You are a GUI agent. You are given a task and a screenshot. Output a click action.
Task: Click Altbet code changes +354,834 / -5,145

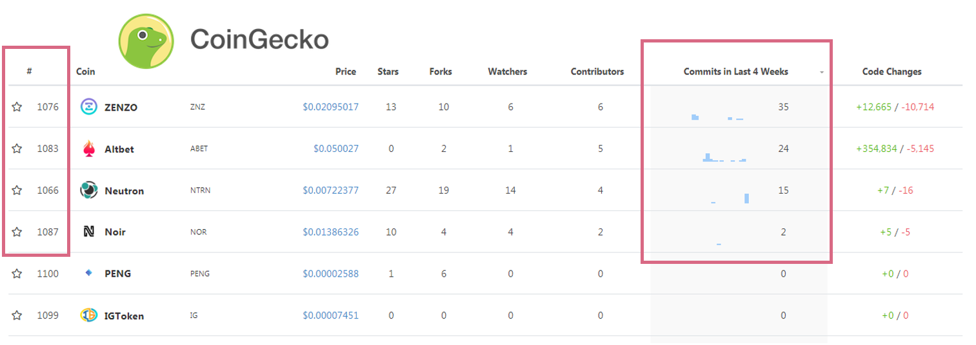pyautogui.click(x=895, y=149)
